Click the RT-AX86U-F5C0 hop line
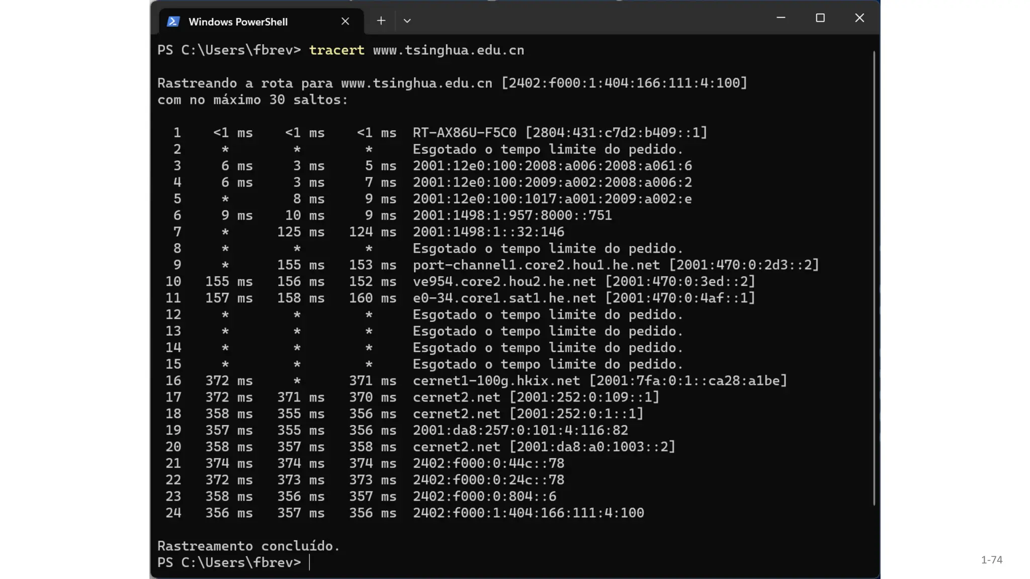Viewport: 1030px width, 579px height. coord(464,133)
